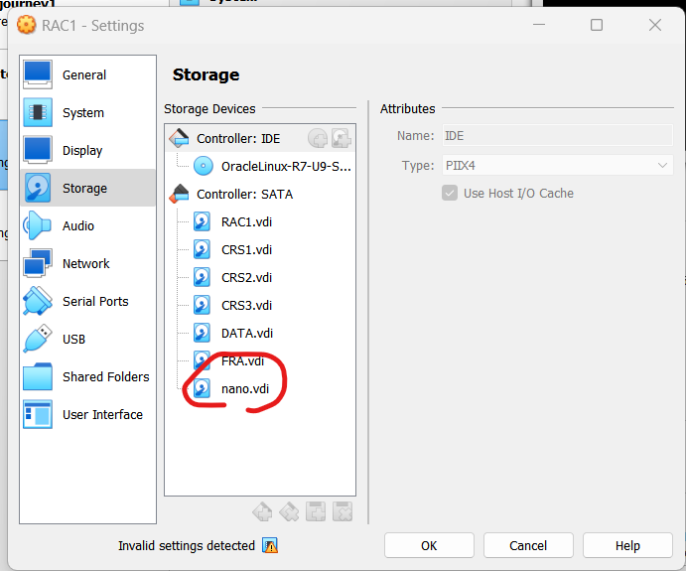The width and height of the screenshot is (686, 571).
Task: Open the Serial Ports settings category
Action: click(x=87, y=301)
